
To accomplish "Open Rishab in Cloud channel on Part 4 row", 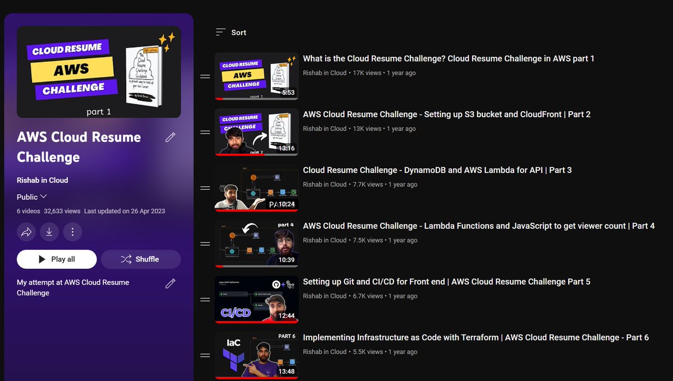I will click(325, 240).
